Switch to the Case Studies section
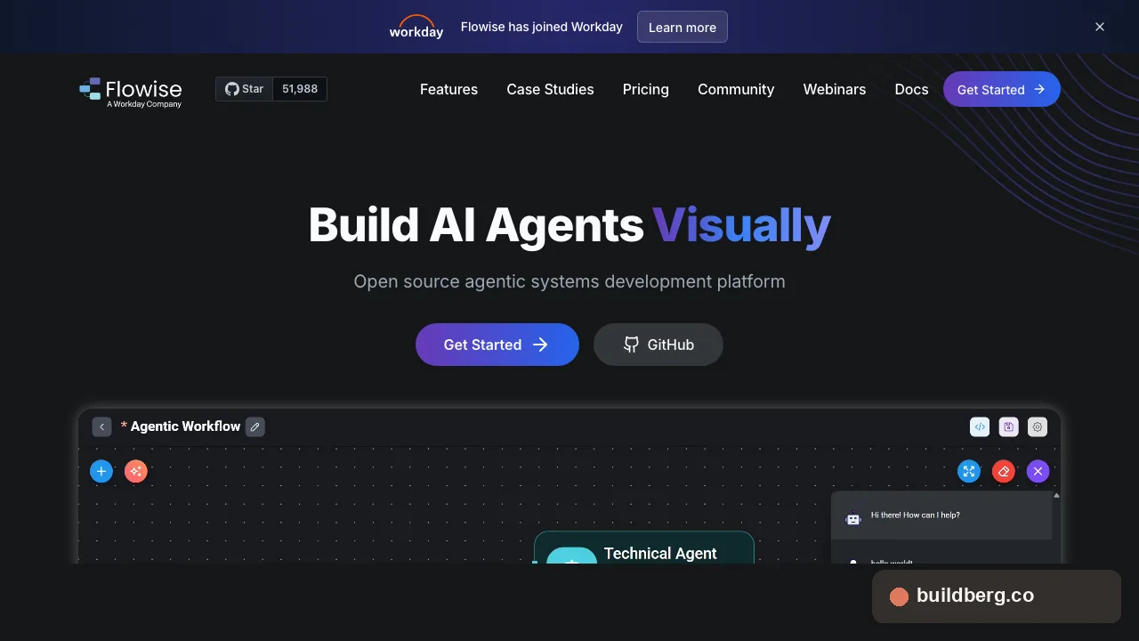 (x=550, y=89)
